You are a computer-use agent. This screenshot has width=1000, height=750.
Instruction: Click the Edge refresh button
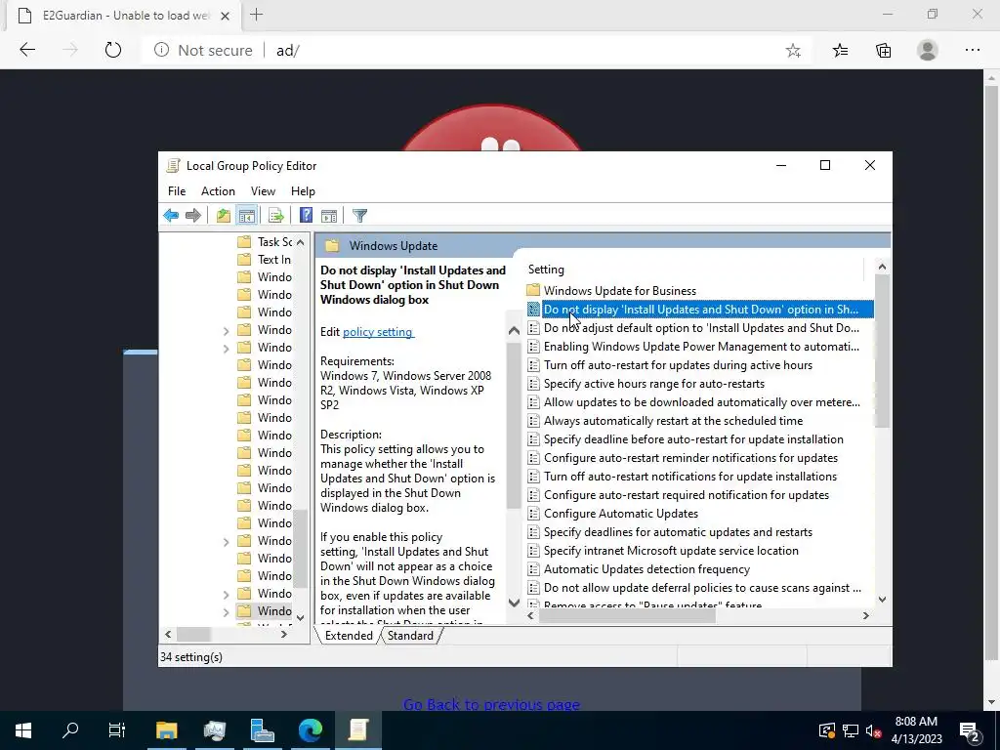tap(113, 50)
